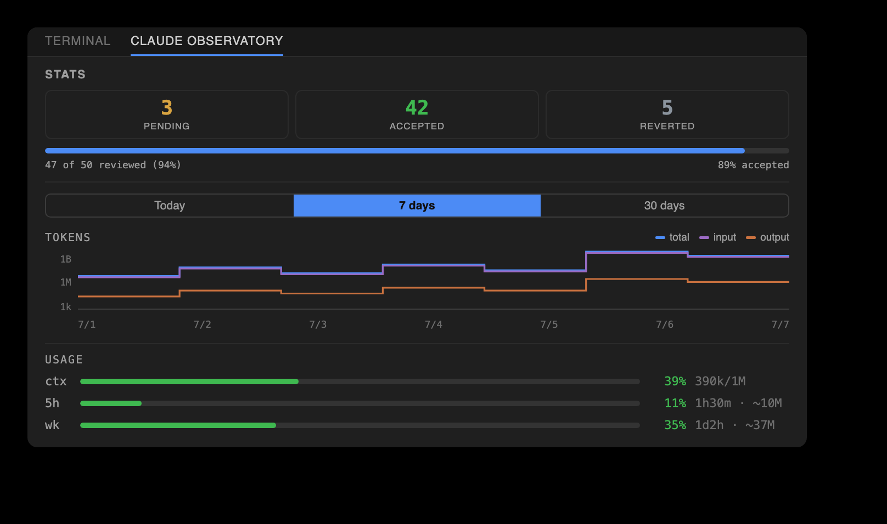Screen dimensions: 887x524
Task: Click the 7/6 date axis label
Action: coord(665,324)
